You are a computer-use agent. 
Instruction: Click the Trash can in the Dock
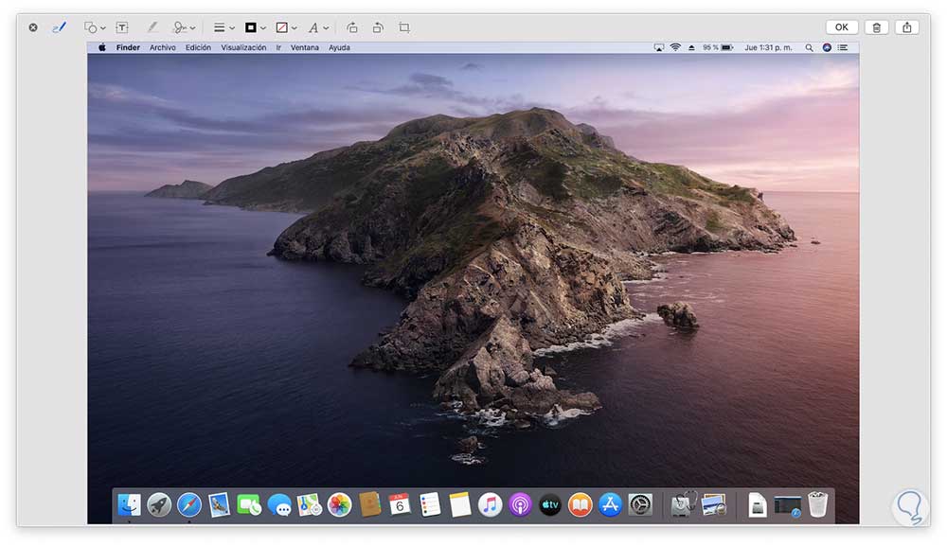click(x=818, y=504)
